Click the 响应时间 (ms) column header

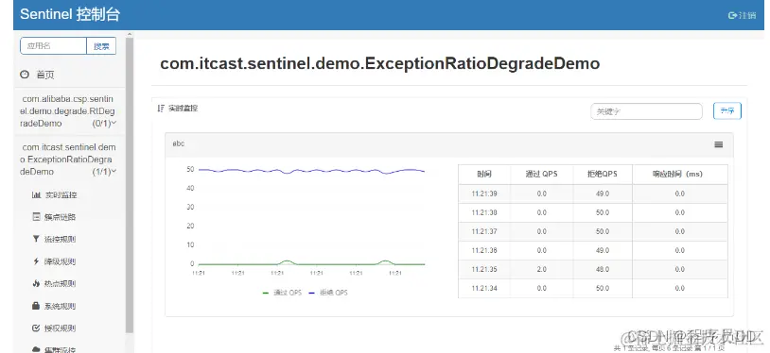coord(679,174)
